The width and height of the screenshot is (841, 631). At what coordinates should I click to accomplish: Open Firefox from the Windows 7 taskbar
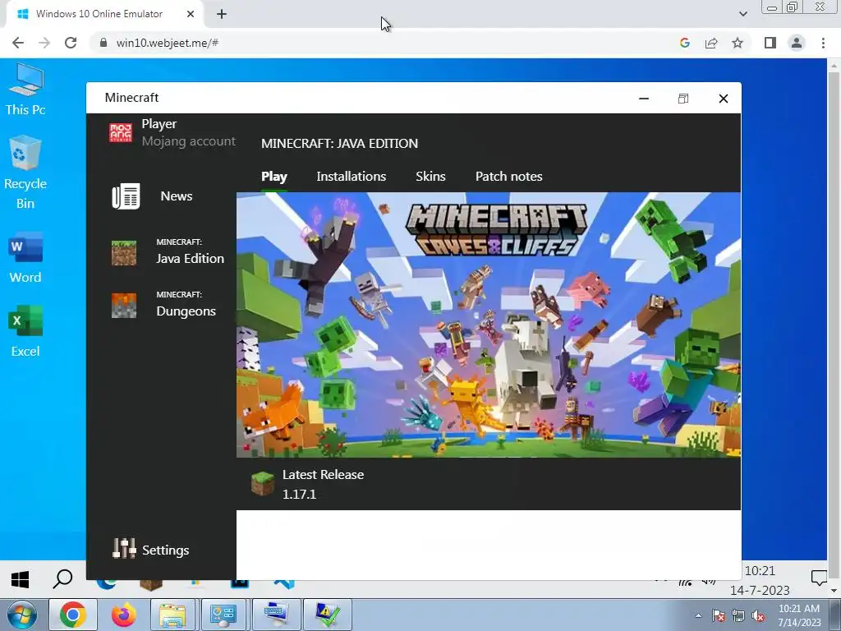click(124, 615)
